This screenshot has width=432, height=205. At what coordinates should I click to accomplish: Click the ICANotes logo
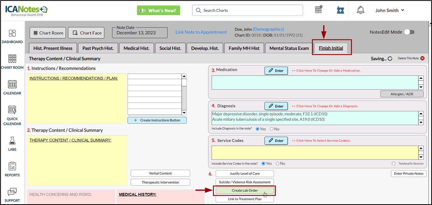[x=26, y=10]
